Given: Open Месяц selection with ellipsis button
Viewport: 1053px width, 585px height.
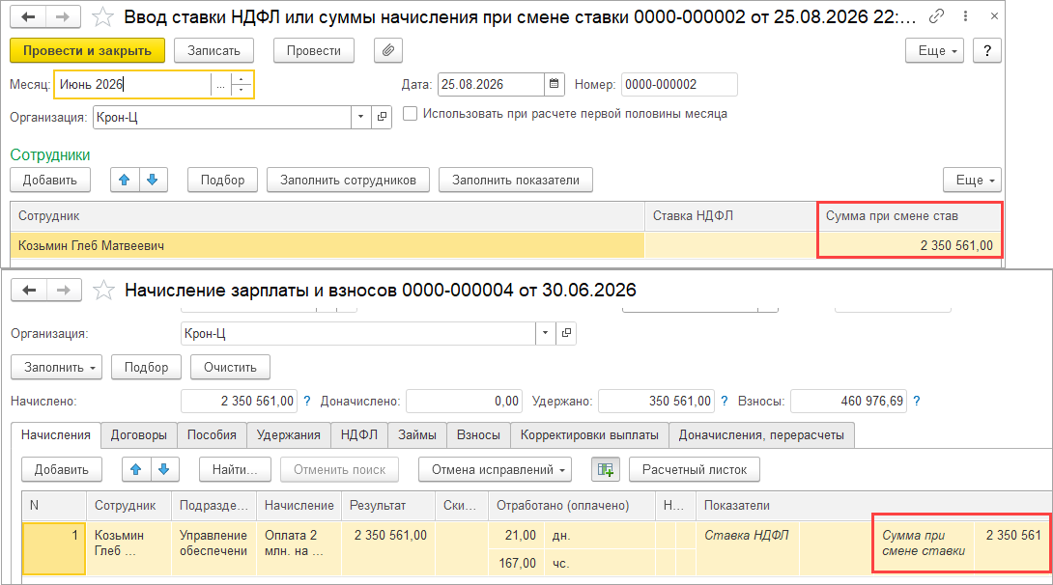Looking at the screenshot, I should click(220, 85).
